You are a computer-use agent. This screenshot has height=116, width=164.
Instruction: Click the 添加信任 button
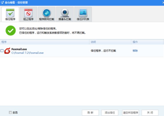[x=109, y=113]
